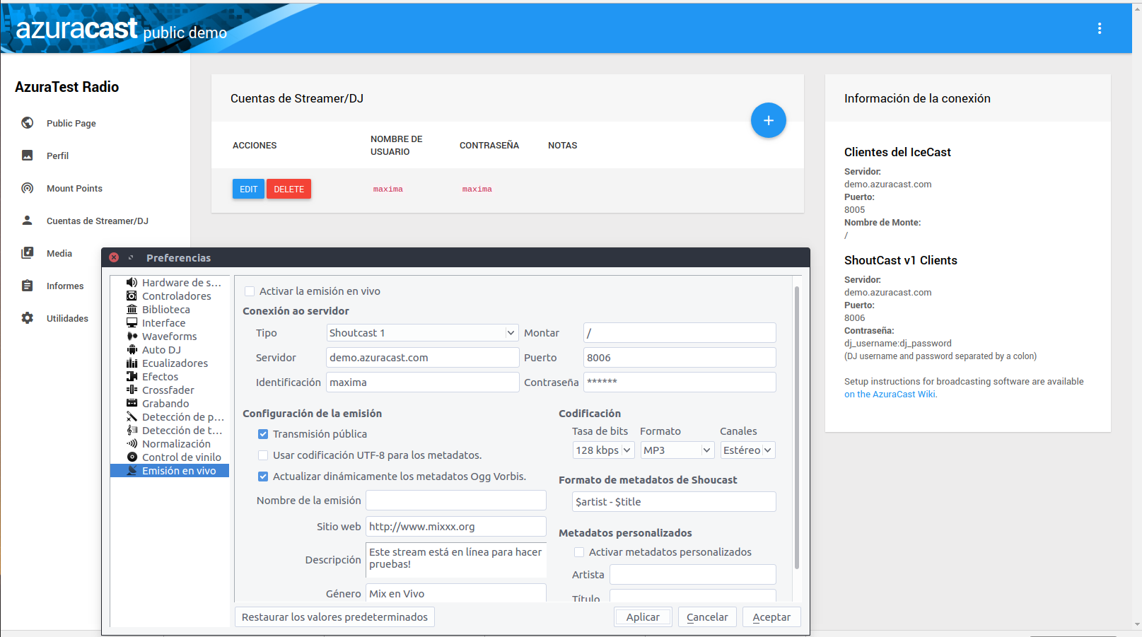Change the Canales dropdown from Estéreo
The width and height of the screenshot is (1142, 637).
click(x=747, y=450)
